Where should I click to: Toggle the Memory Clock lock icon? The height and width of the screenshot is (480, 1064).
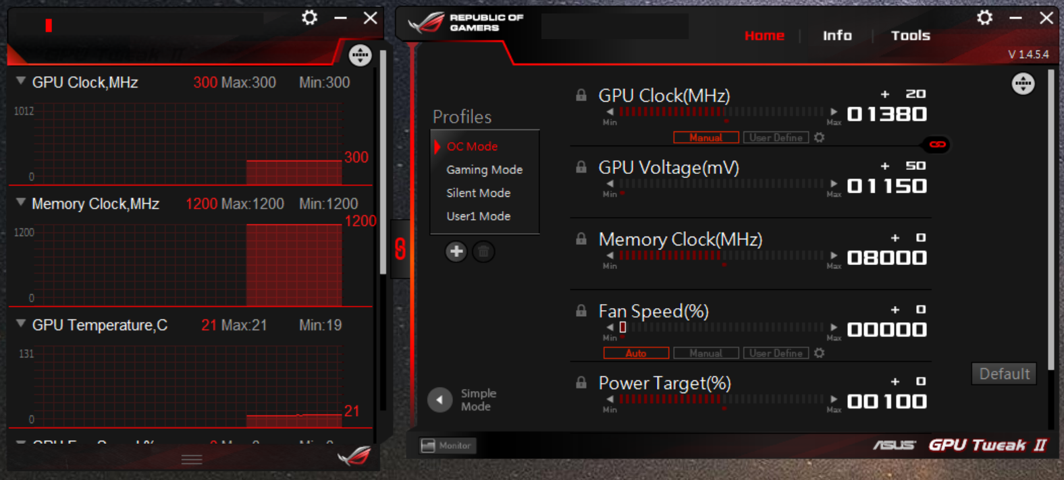(581, 239)
